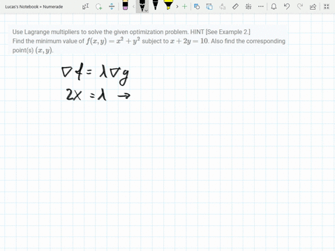335x251 pixels.
Task: Open the Math assistant tool
Action: [248, 6]
